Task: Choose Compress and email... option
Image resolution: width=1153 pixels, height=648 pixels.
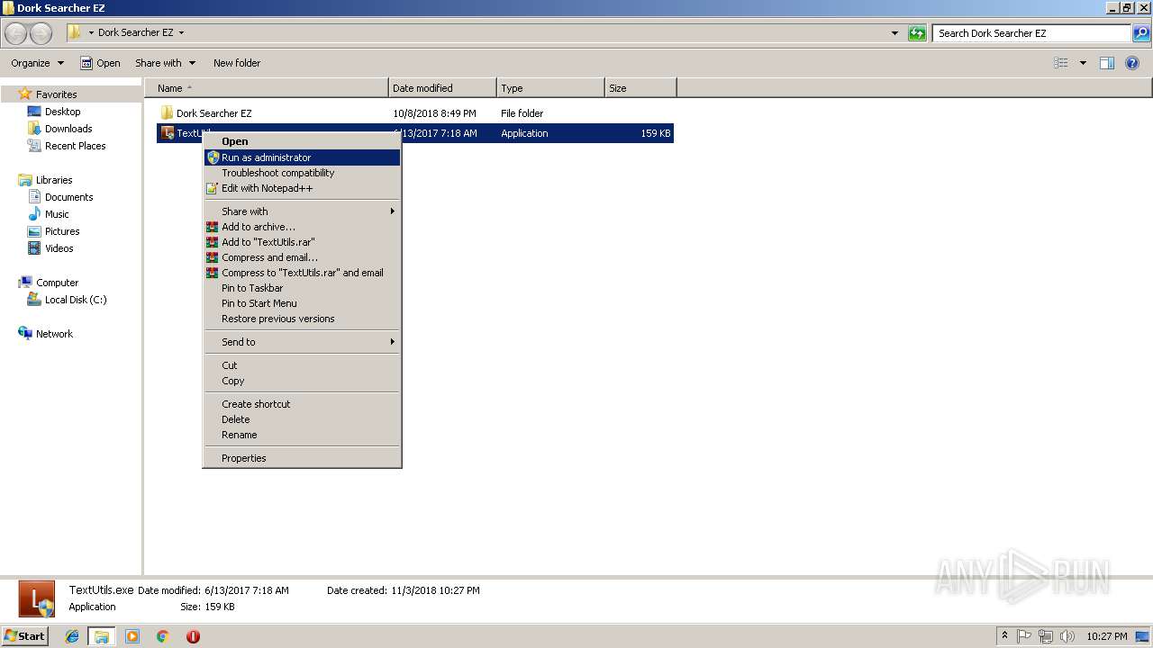Action: (x=302, y=257)
